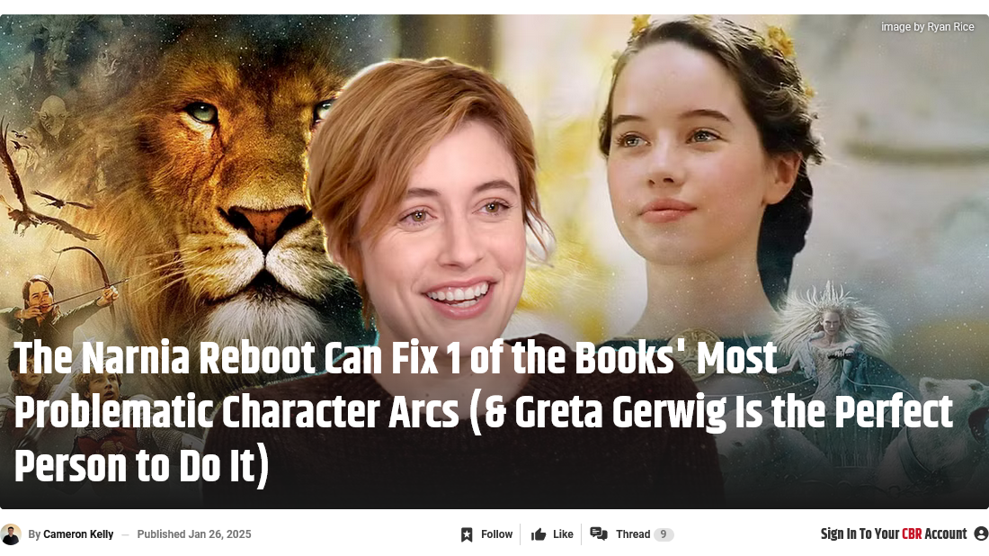
Task: Click the Thread comment count badge 9
Action: point(663,534)
